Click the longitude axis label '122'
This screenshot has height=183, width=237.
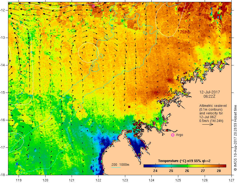(x=98, y=180)
